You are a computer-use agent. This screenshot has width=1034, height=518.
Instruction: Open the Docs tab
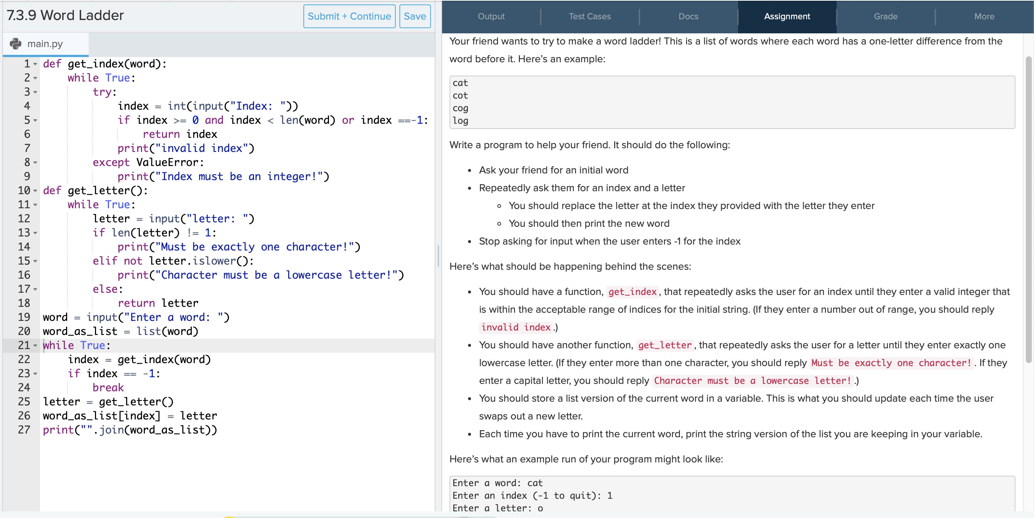coord(688,16)
